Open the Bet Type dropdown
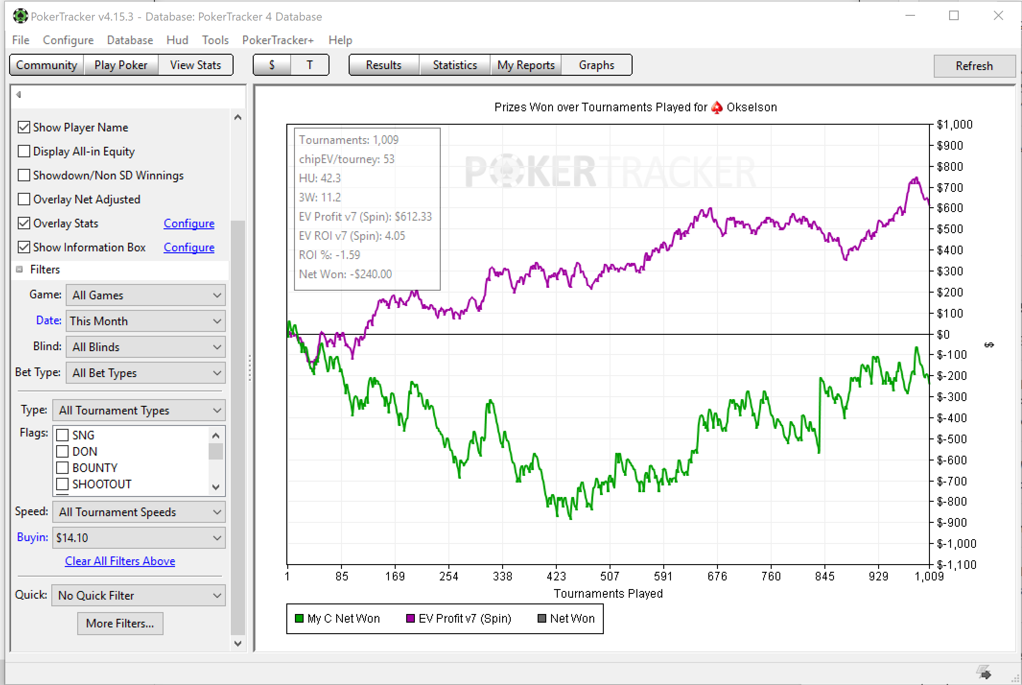This screenshot has height=685, width=1022. 146,373
